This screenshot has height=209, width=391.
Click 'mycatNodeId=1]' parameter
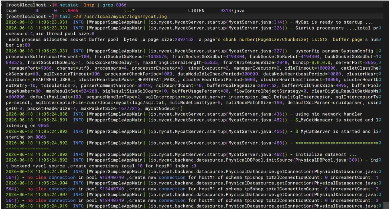tap(164, 108)
